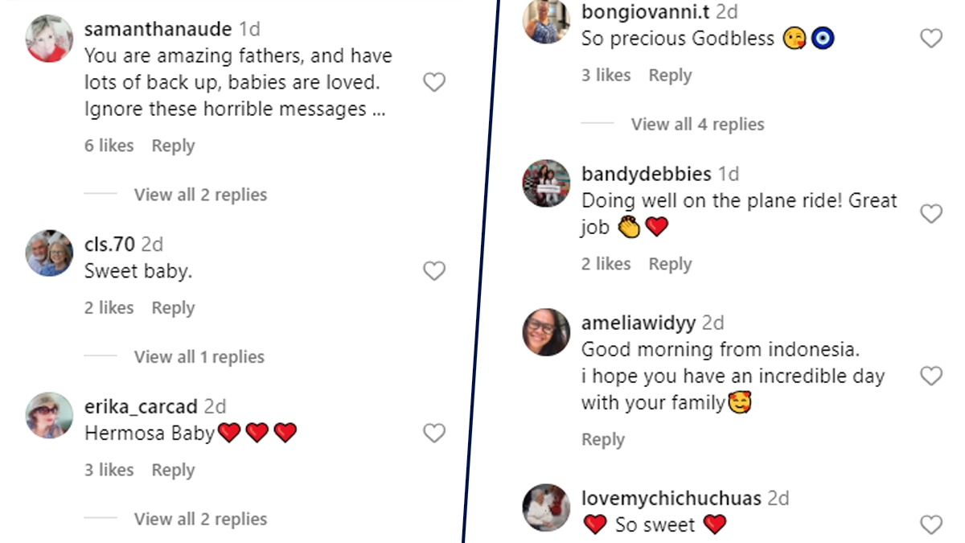Tap the heart on cls.70's comment
The image size is (965, 543).
click(x=434, y=272)
